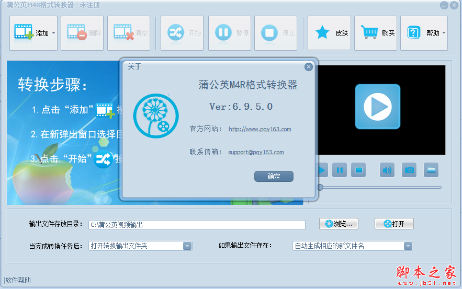The image size is (462, 289).
Task: Click the 联系信箱 label in dialog
Action: tap(206, 152)
